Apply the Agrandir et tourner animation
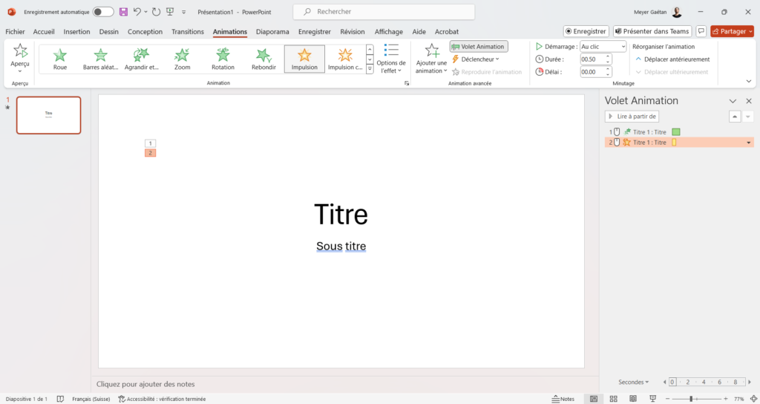 pos(142,59)
